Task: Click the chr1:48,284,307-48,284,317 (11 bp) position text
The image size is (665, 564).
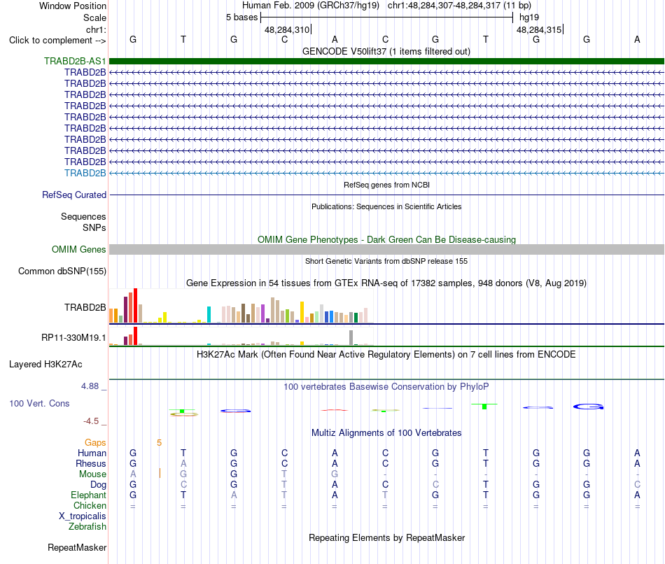Action: [459, 6]
